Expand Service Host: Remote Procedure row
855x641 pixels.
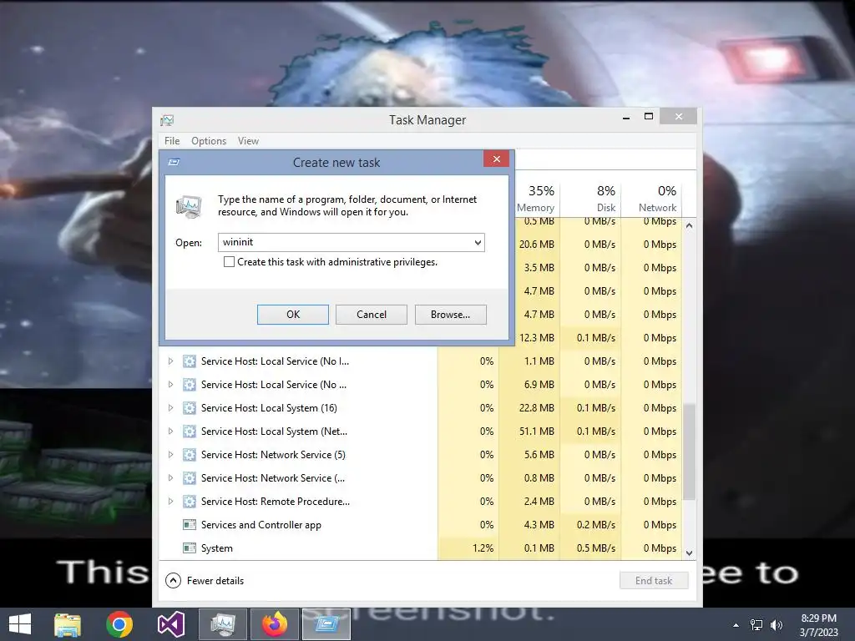170,502
